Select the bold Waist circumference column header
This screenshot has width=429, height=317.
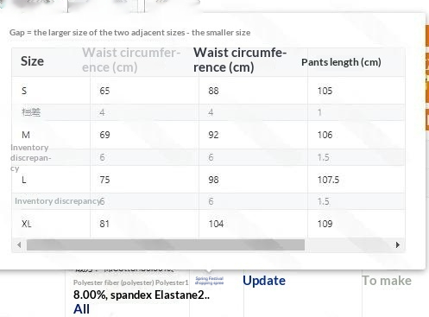pos(240,60)
